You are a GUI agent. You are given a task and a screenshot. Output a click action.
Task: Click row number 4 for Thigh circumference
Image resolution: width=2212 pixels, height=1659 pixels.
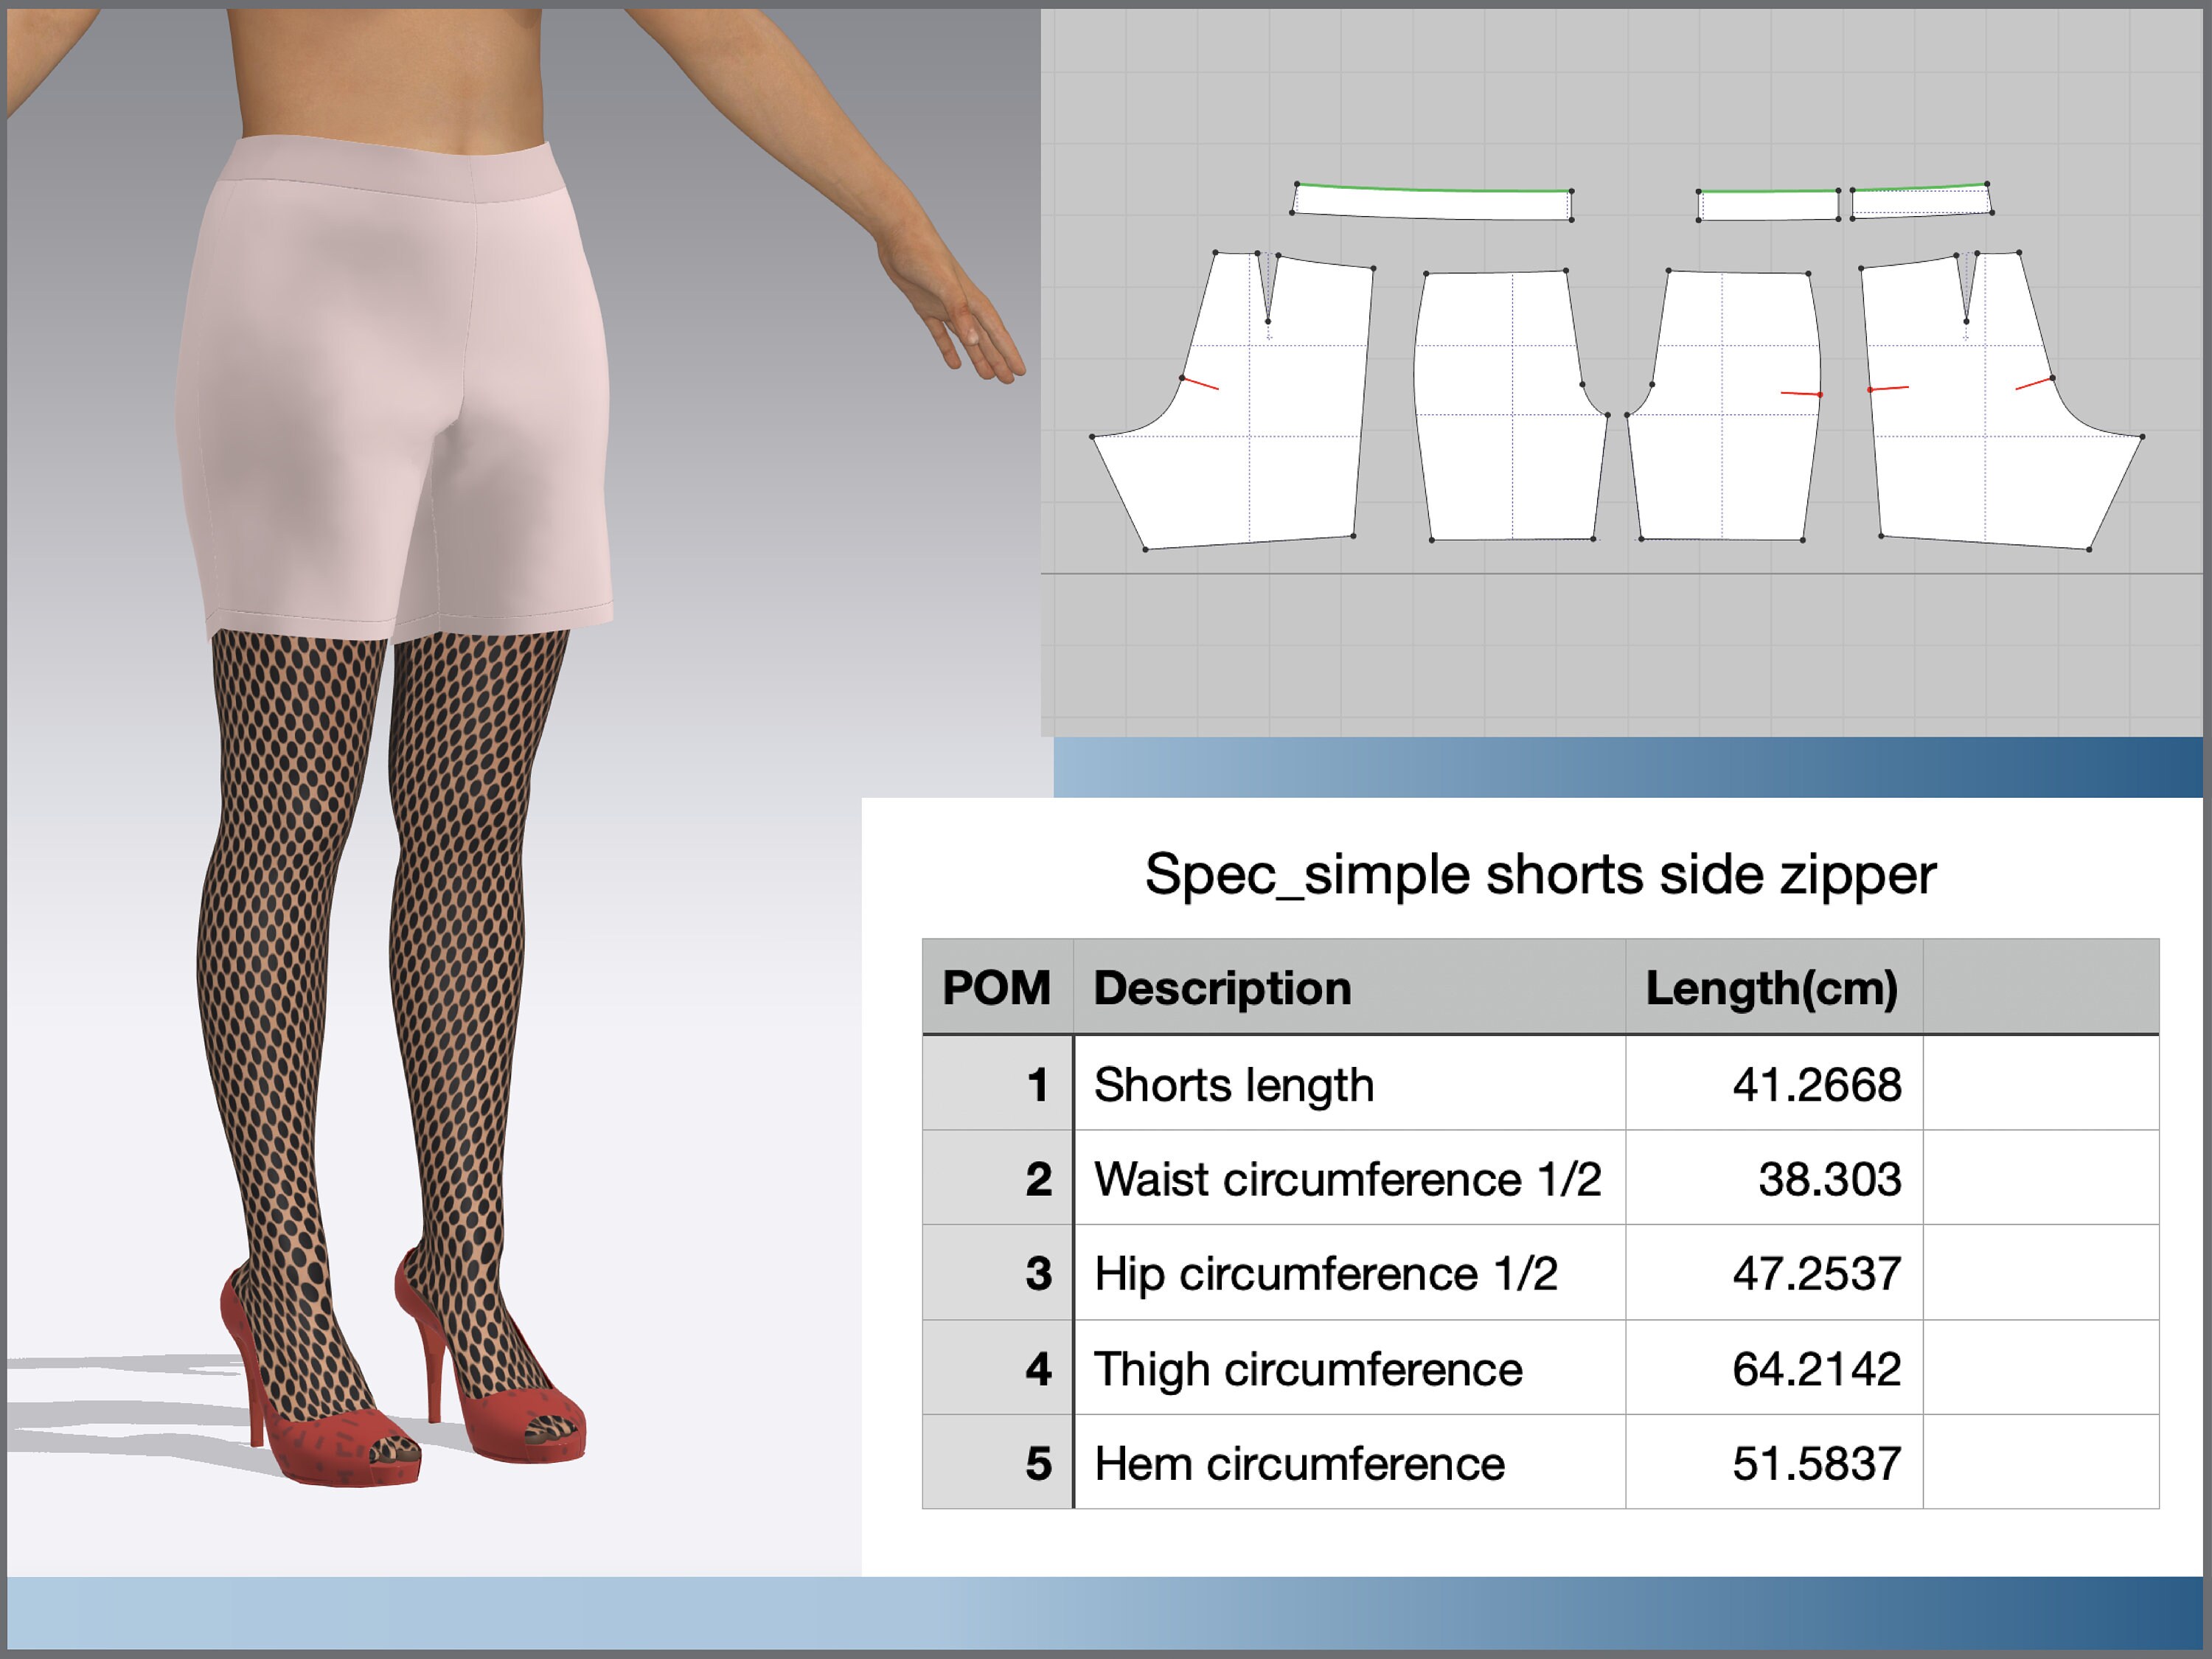pyautogui.click(x=1040, y=1370)
